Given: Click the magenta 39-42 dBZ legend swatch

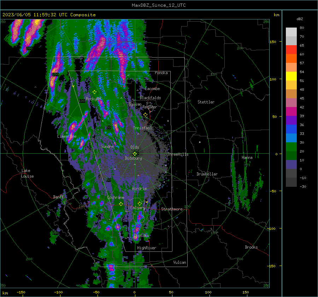Looking at the screenshot, I should pos(291,112).
